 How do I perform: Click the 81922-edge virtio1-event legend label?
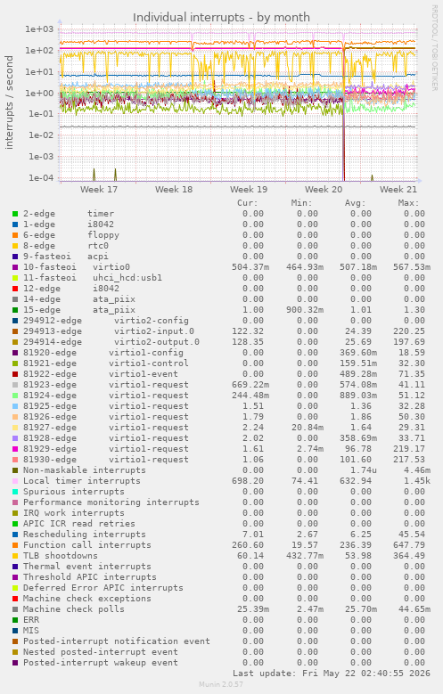point(101,374)
